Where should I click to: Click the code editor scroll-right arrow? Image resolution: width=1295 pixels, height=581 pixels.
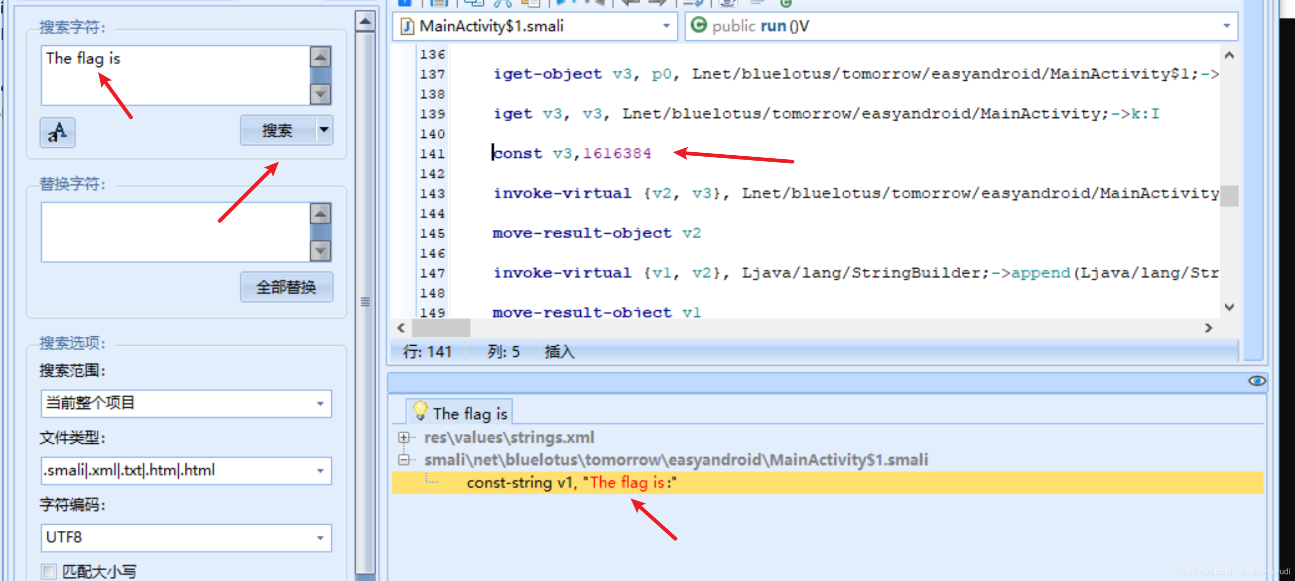pyautogui.click(x=1208, y=328)
